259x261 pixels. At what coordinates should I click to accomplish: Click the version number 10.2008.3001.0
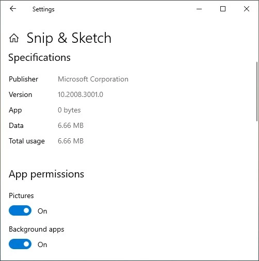pos(80,94)
